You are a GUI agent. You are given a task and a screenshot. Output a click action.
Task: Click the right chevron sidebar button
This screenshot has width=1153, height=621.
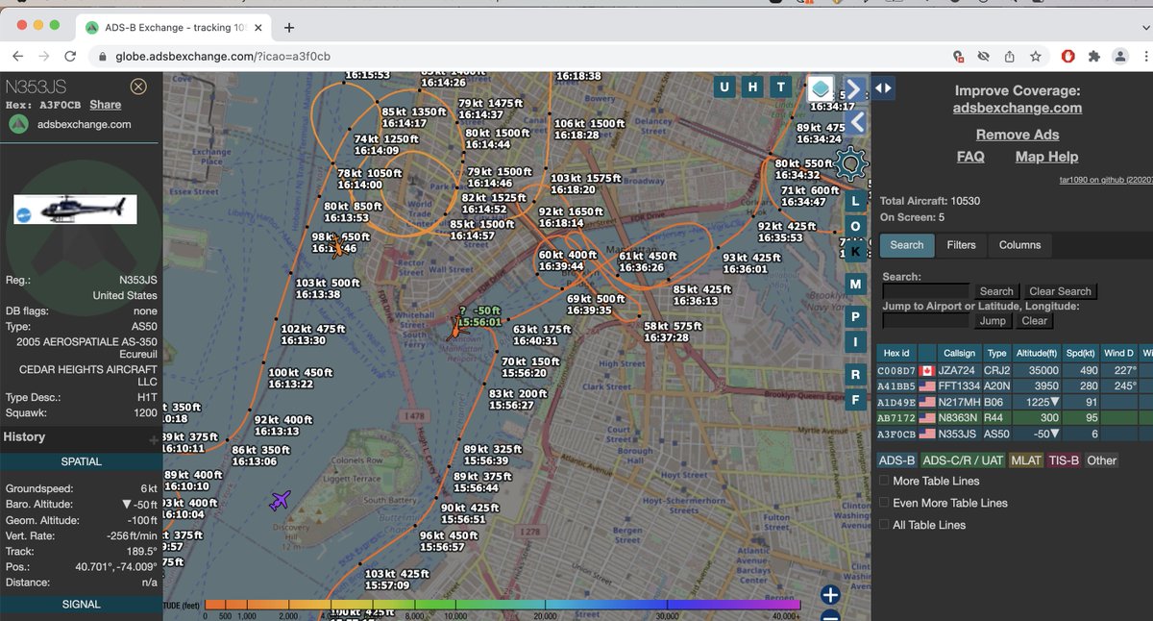click(x=855, y=88)
